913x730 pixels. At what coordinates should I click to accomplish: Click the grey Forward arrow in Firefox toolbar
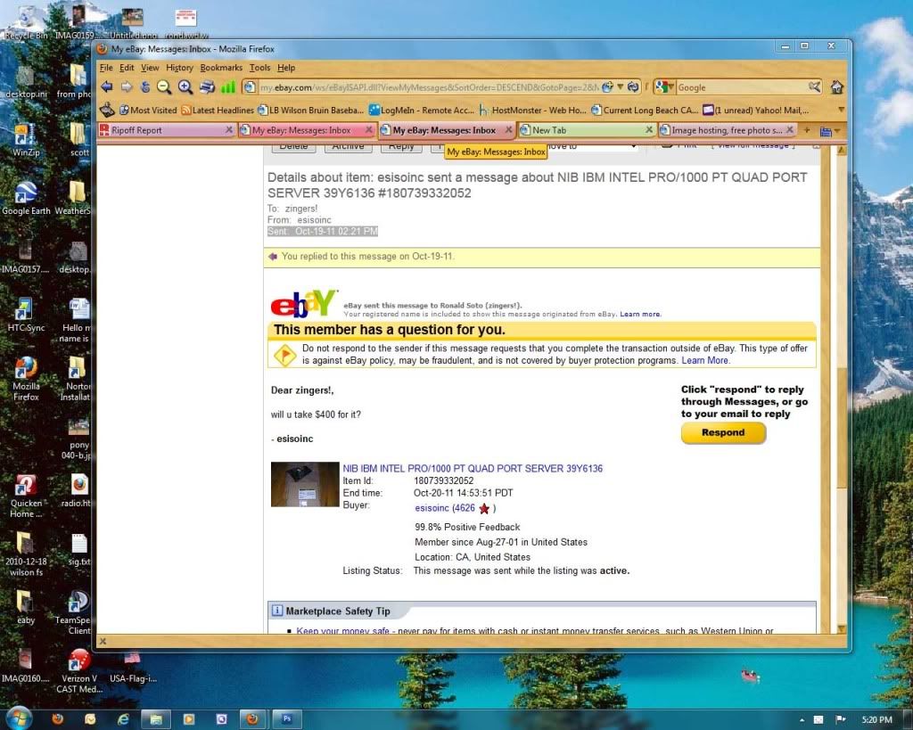[127, 87]
